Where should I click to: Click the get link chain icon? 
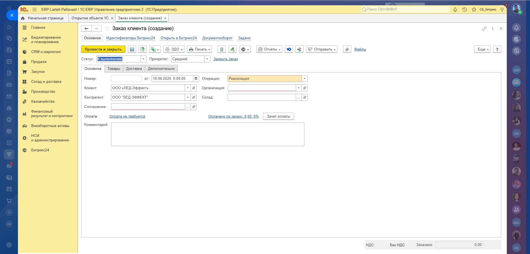484,28
